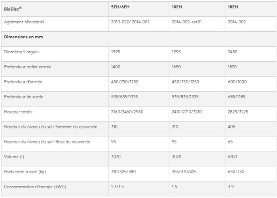Click the 18EH column header
Image resolution: width=277 pixels, height=198 pixels.
pyautogui.click(x=233, y=8)
